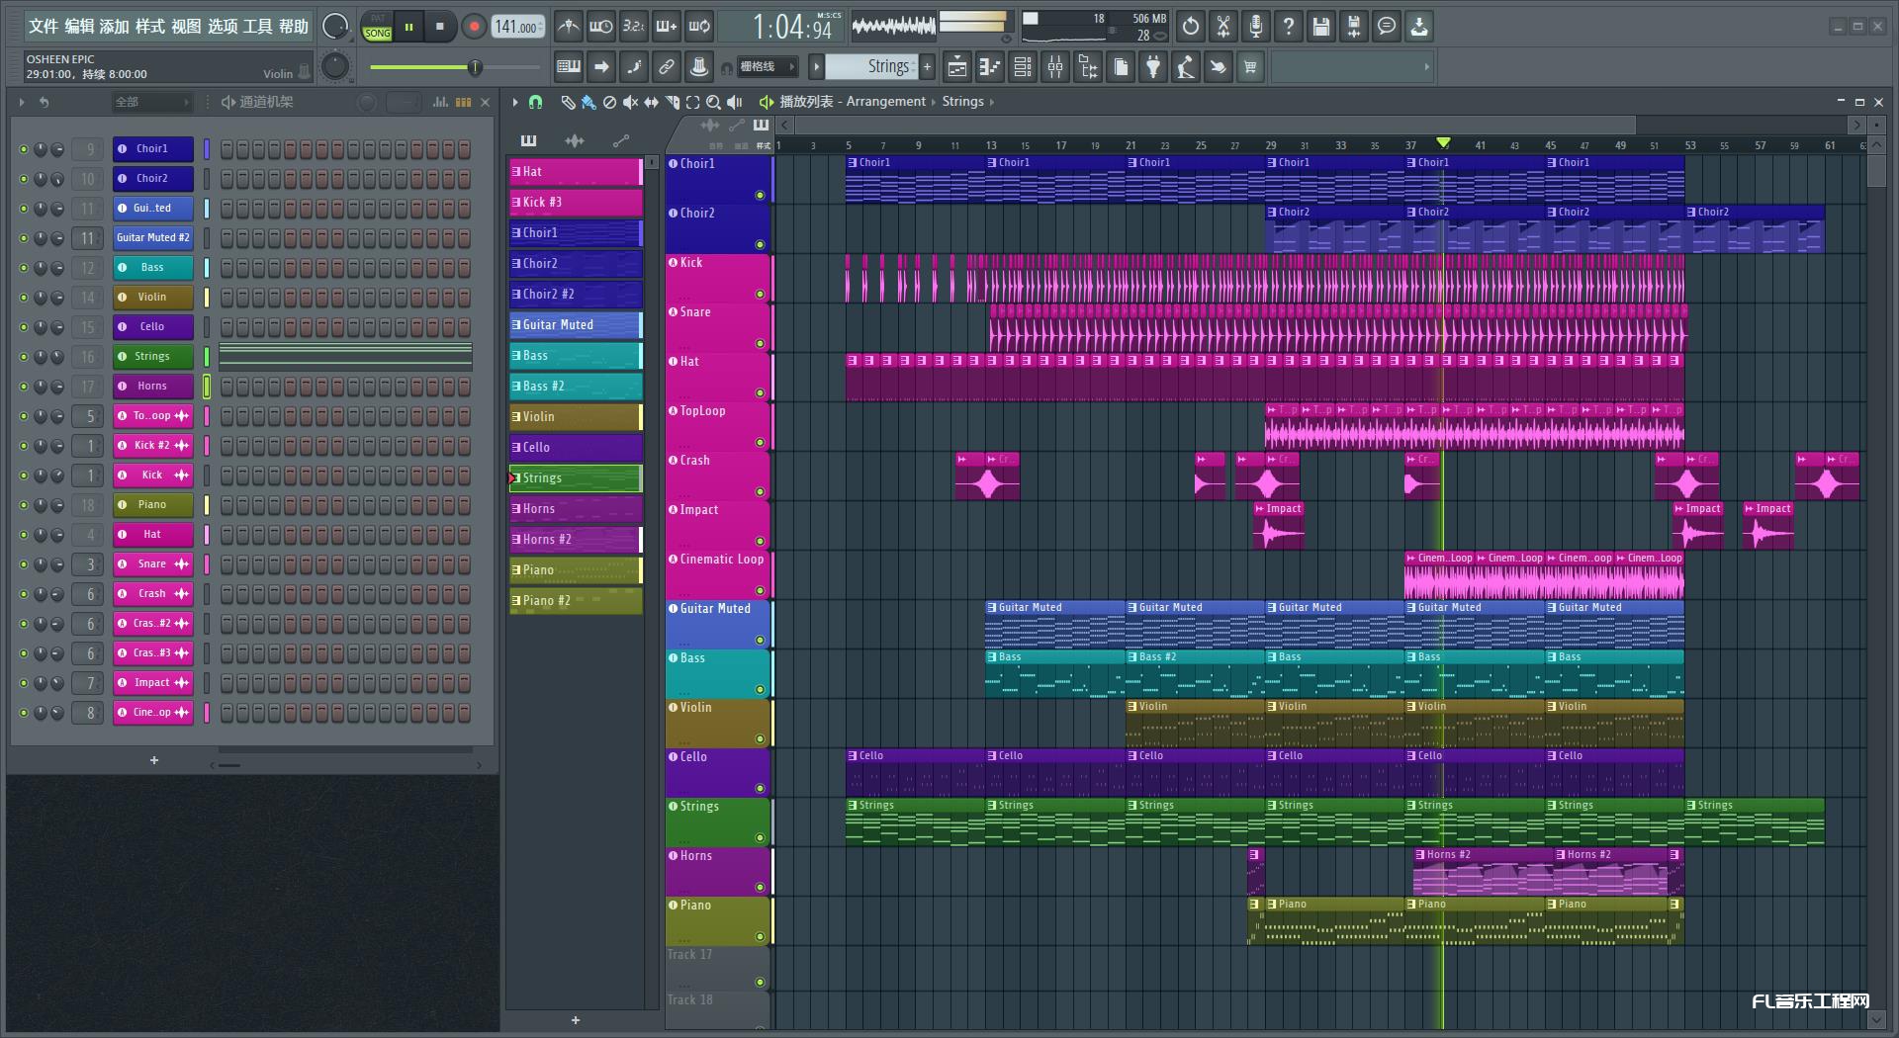Open the mixer icon
This screenshot has height=1038, width=1899.
[x=1055, y=67]
